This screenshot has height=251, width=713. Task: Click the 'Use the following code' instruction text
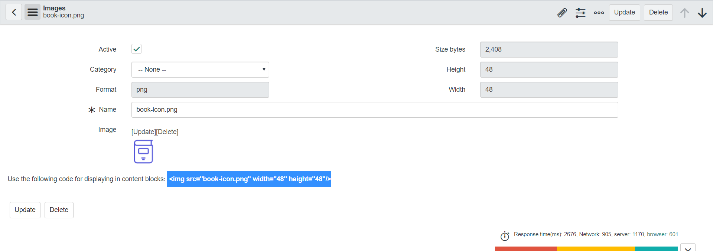point(87,179)
